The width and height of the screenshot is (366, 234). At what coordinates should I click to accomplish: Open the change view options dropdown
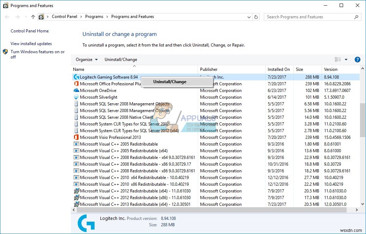pos(346,59)
